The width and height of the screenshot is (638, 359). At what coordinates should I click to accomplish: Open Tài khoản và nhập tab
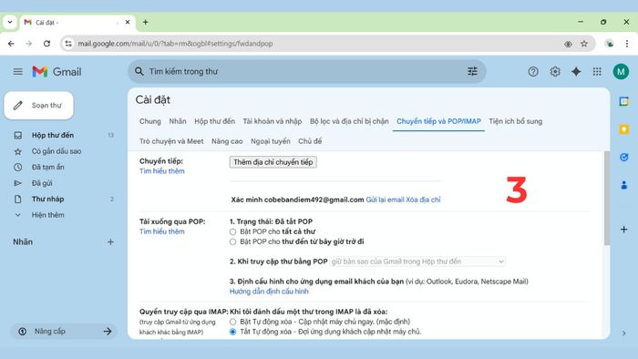273,121
